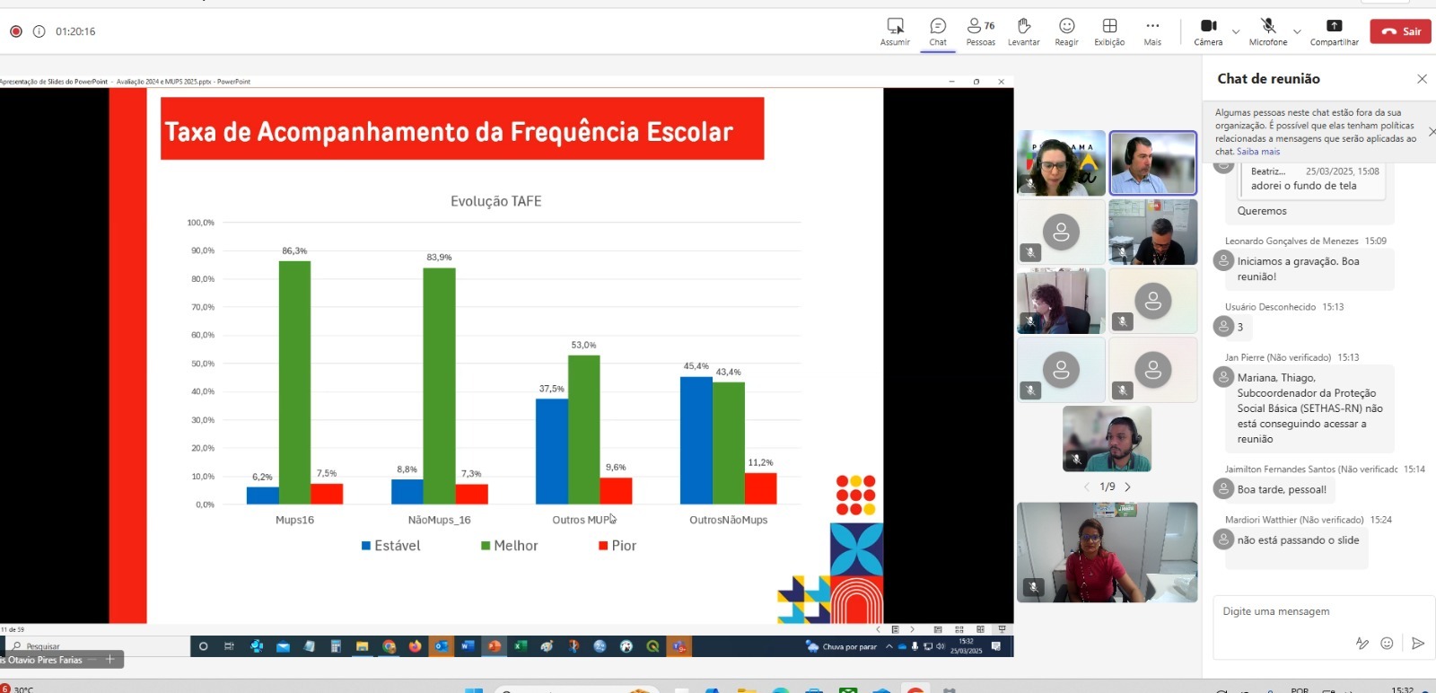Expand the camera options dropdown arrow
The height and width of the screenshot is (693, 1436).
[x=1236, y=31]
